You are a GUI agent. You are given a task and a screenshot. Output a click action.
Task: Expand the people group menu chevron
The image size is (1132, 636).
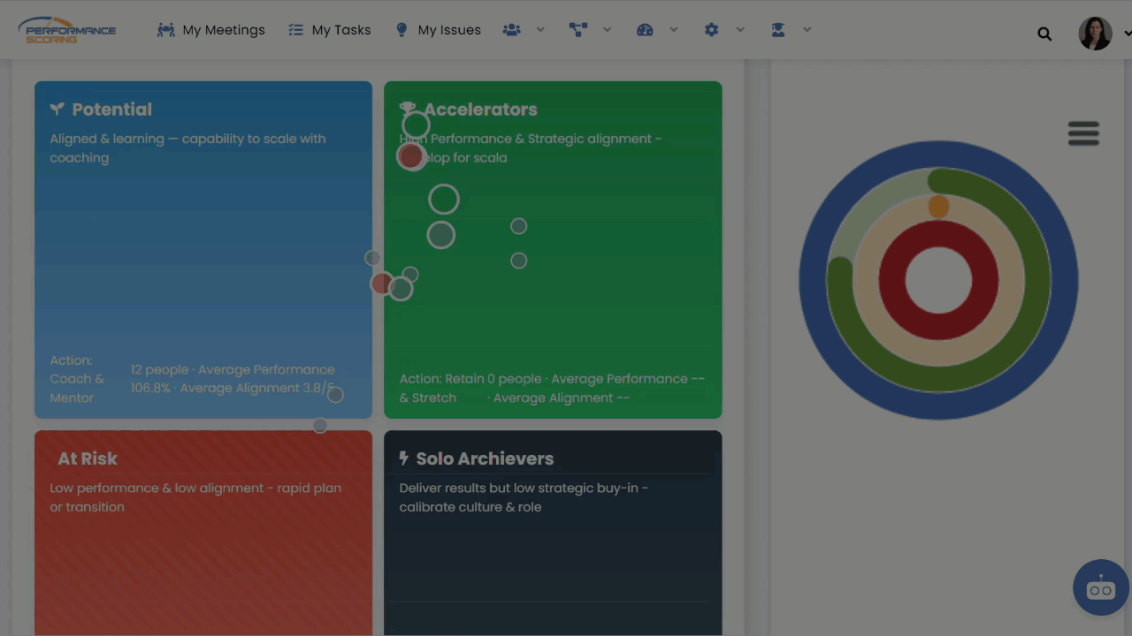click(x=540, y=30)
